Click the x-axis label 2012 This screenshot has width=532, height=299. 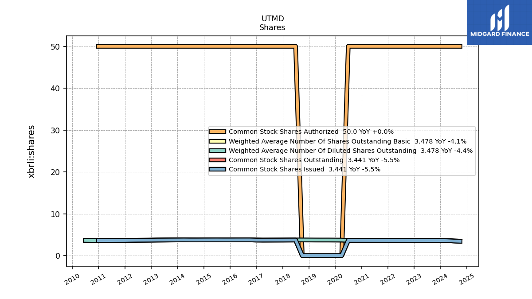(125, 278)
